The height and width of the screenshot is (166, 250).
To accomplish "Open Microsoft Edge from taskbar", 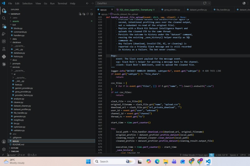I will click(157, 161).
